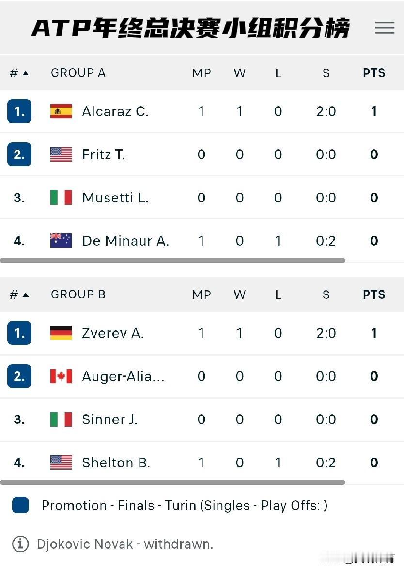
Task: Click the Australia flag beside De Minaur
Action: (x=61, y=241)
